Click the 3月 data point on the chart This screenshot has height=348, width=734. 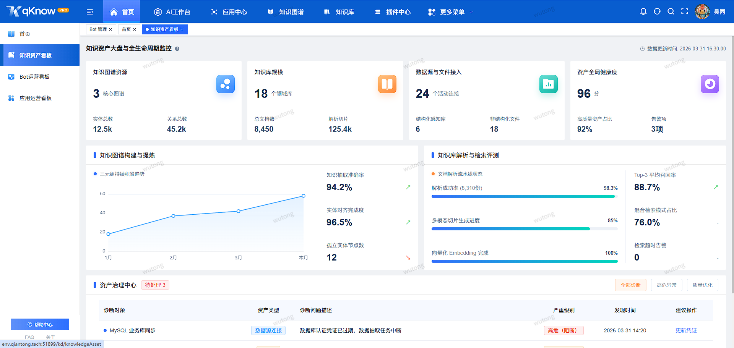[x=239, y=211]
